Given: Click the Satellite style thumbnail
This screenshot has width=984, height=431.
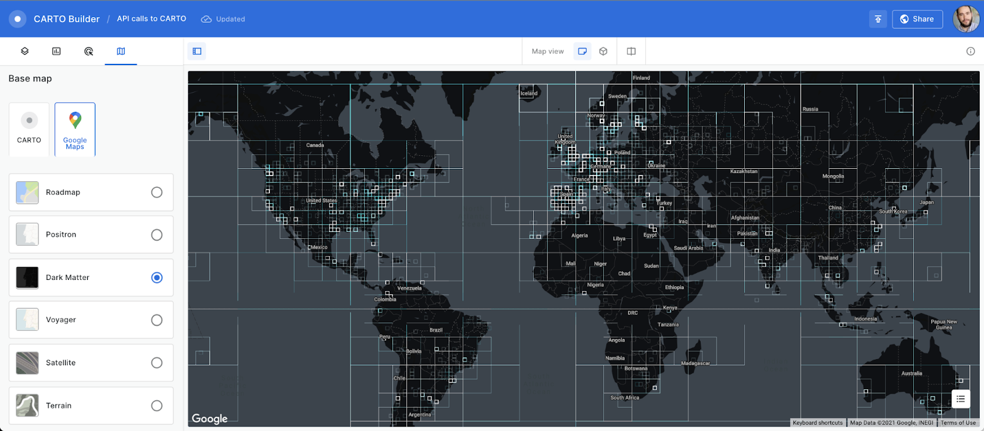Looking at the screenshot, I should click(28, 363).
